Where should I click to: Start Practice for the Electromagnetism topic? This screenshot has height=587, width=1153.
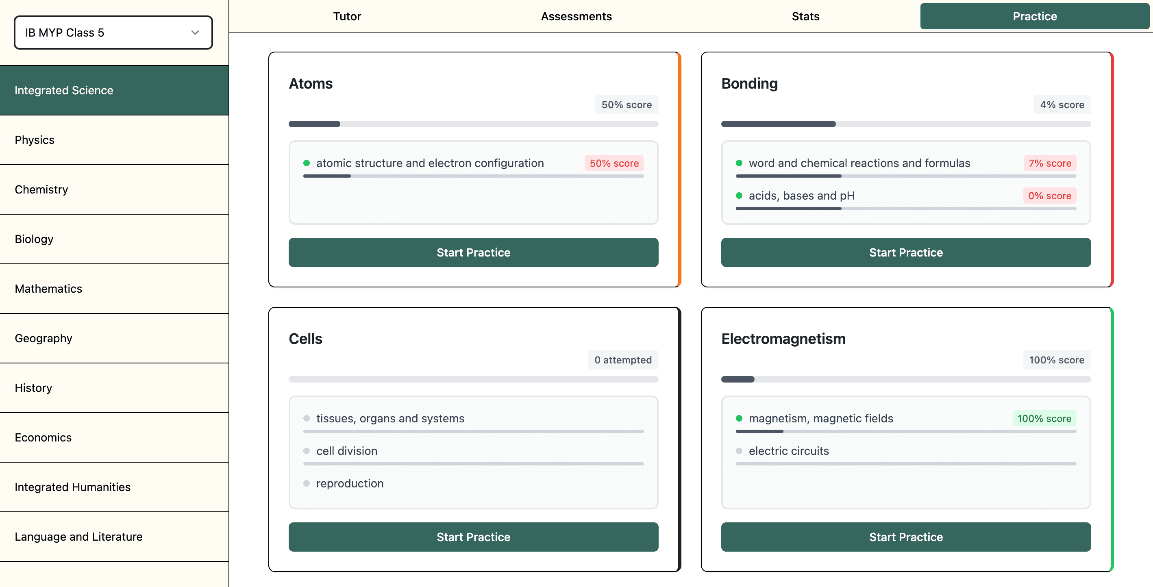[x=905, y=537]
